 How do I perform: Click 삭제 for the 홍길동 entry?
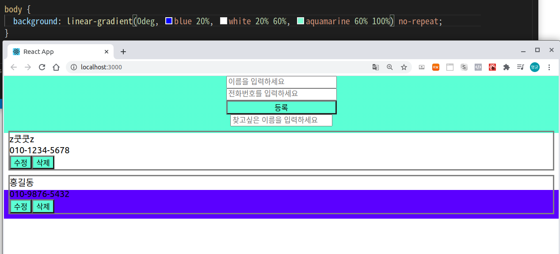(43, 206)
